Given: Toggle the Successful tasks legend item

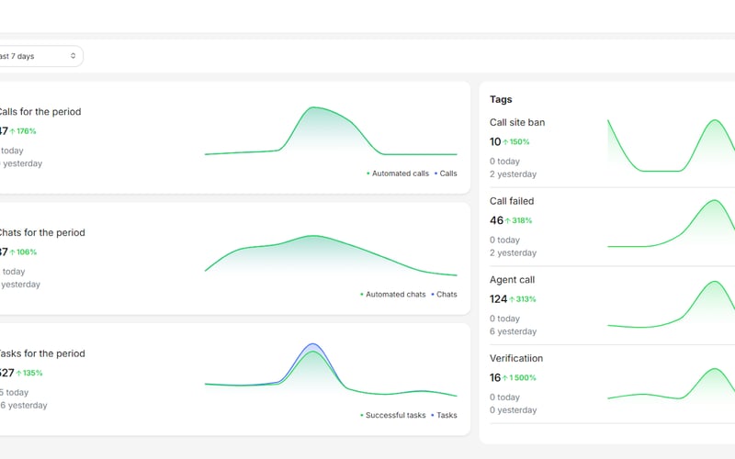Looking at the screenshot, I should pyautogui.click(x=393, y=415).
